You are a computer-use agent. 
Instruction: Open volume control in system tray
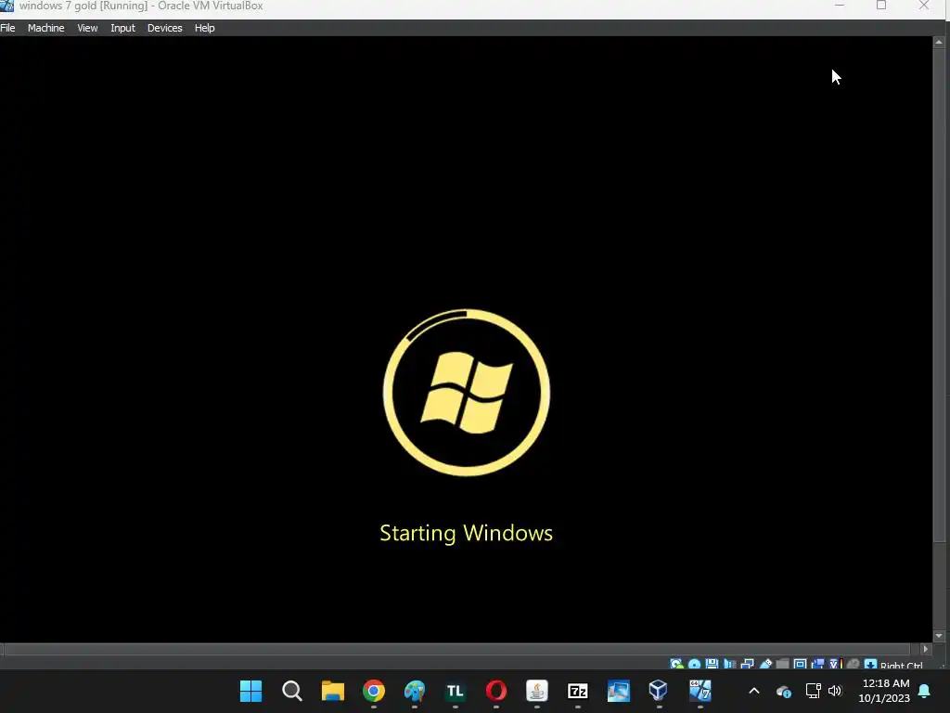835,691
